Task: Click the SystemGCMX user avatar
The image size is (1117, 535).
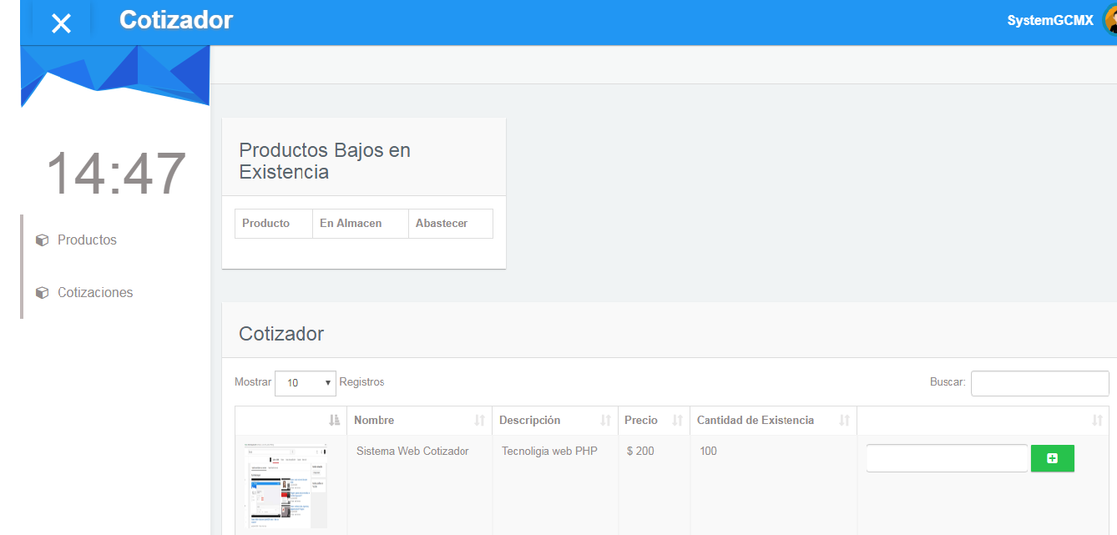Action: pos(1109,21)
